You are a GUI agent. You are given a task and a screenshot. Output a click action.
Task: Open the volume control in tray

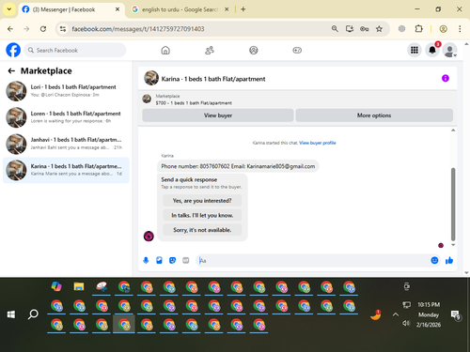tap(406, 323)
